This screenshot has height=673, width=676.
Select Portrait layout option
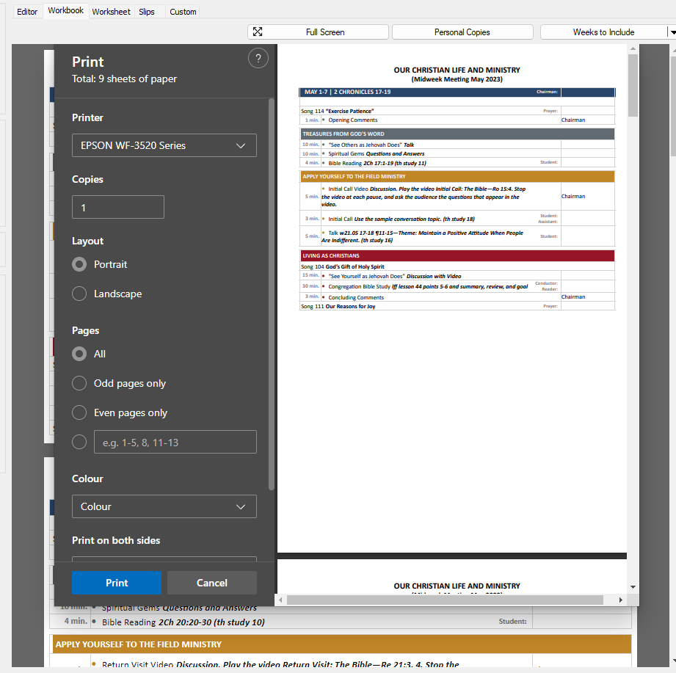click(x=79, y=264)
